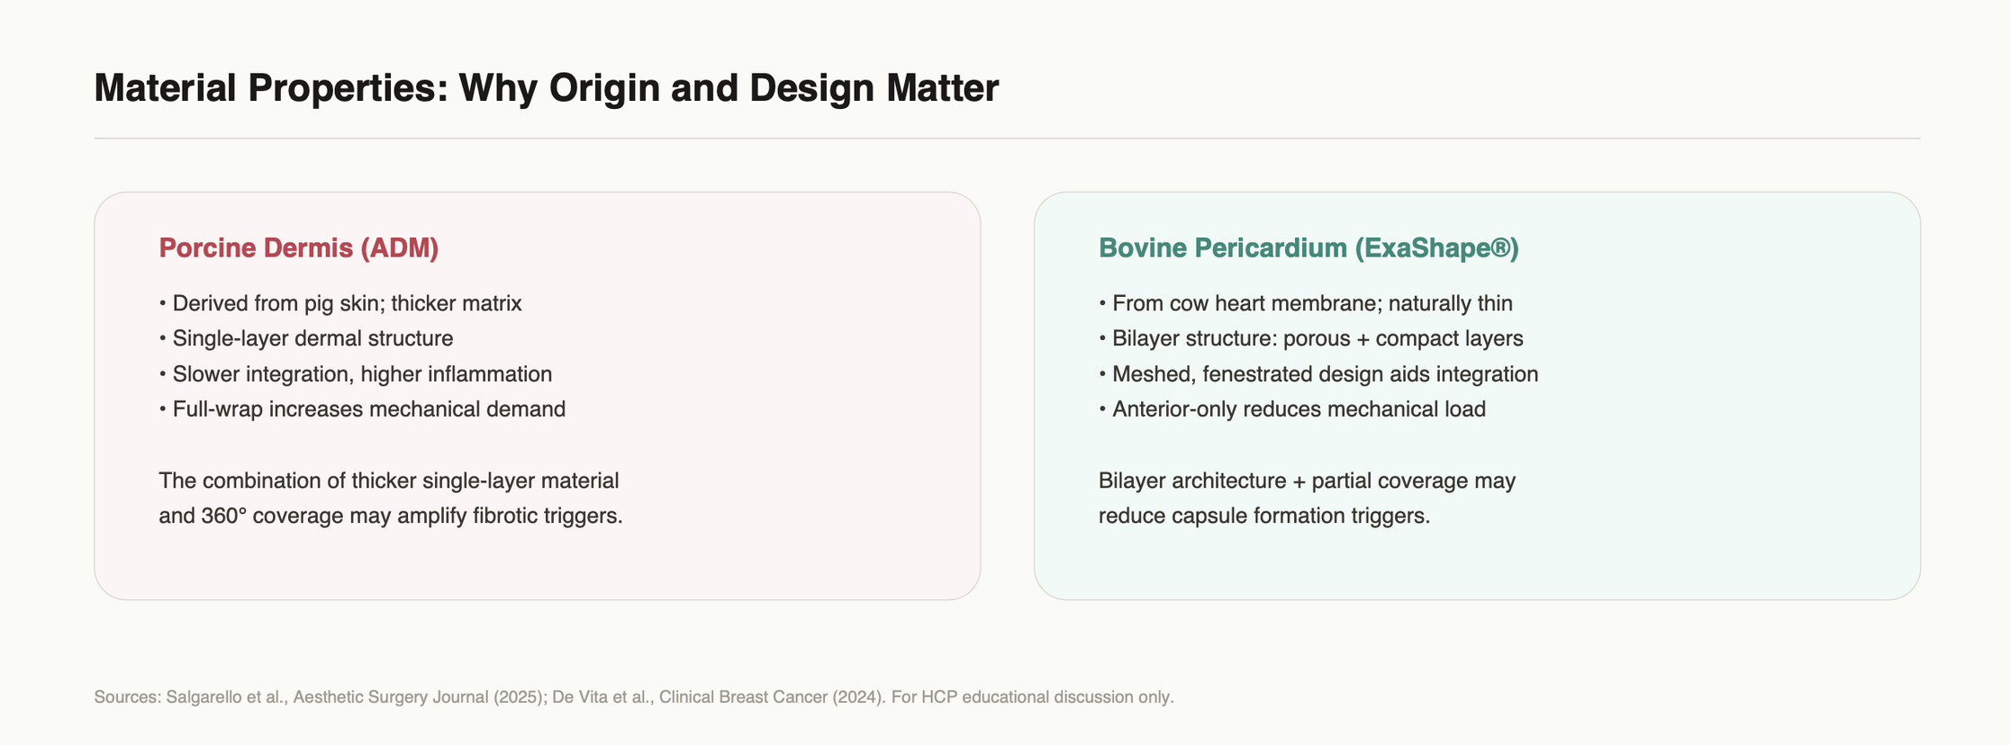Select the 'Porcine Dermis (ADM)' heading
The height and width of the screenshot is (745, 2010).
[x=299, y=247]
